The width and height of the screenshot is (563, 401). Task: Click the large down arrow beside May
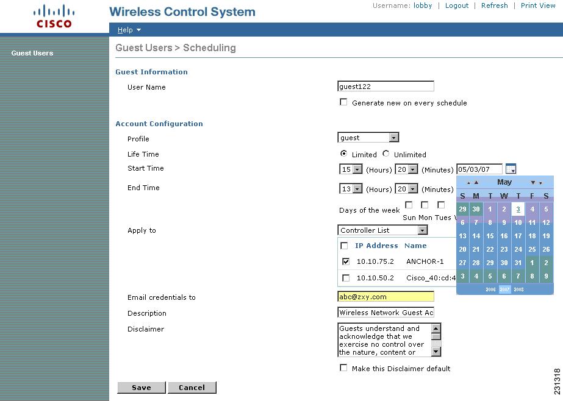[533, 183]
